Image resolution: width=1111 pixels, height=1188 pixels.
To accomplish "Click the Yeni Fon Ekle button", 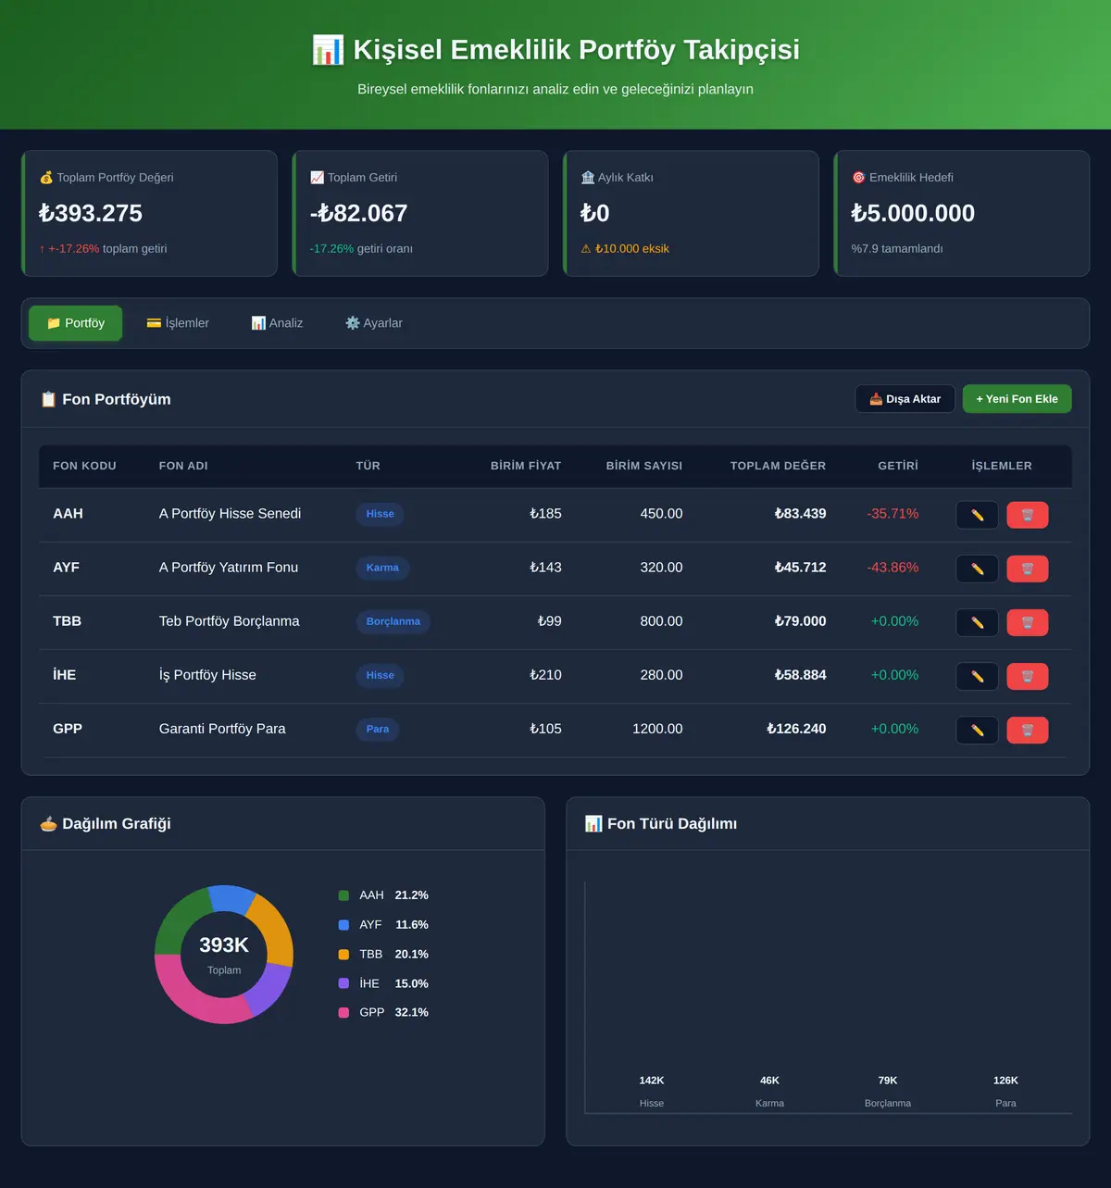I will [1017, 399].
